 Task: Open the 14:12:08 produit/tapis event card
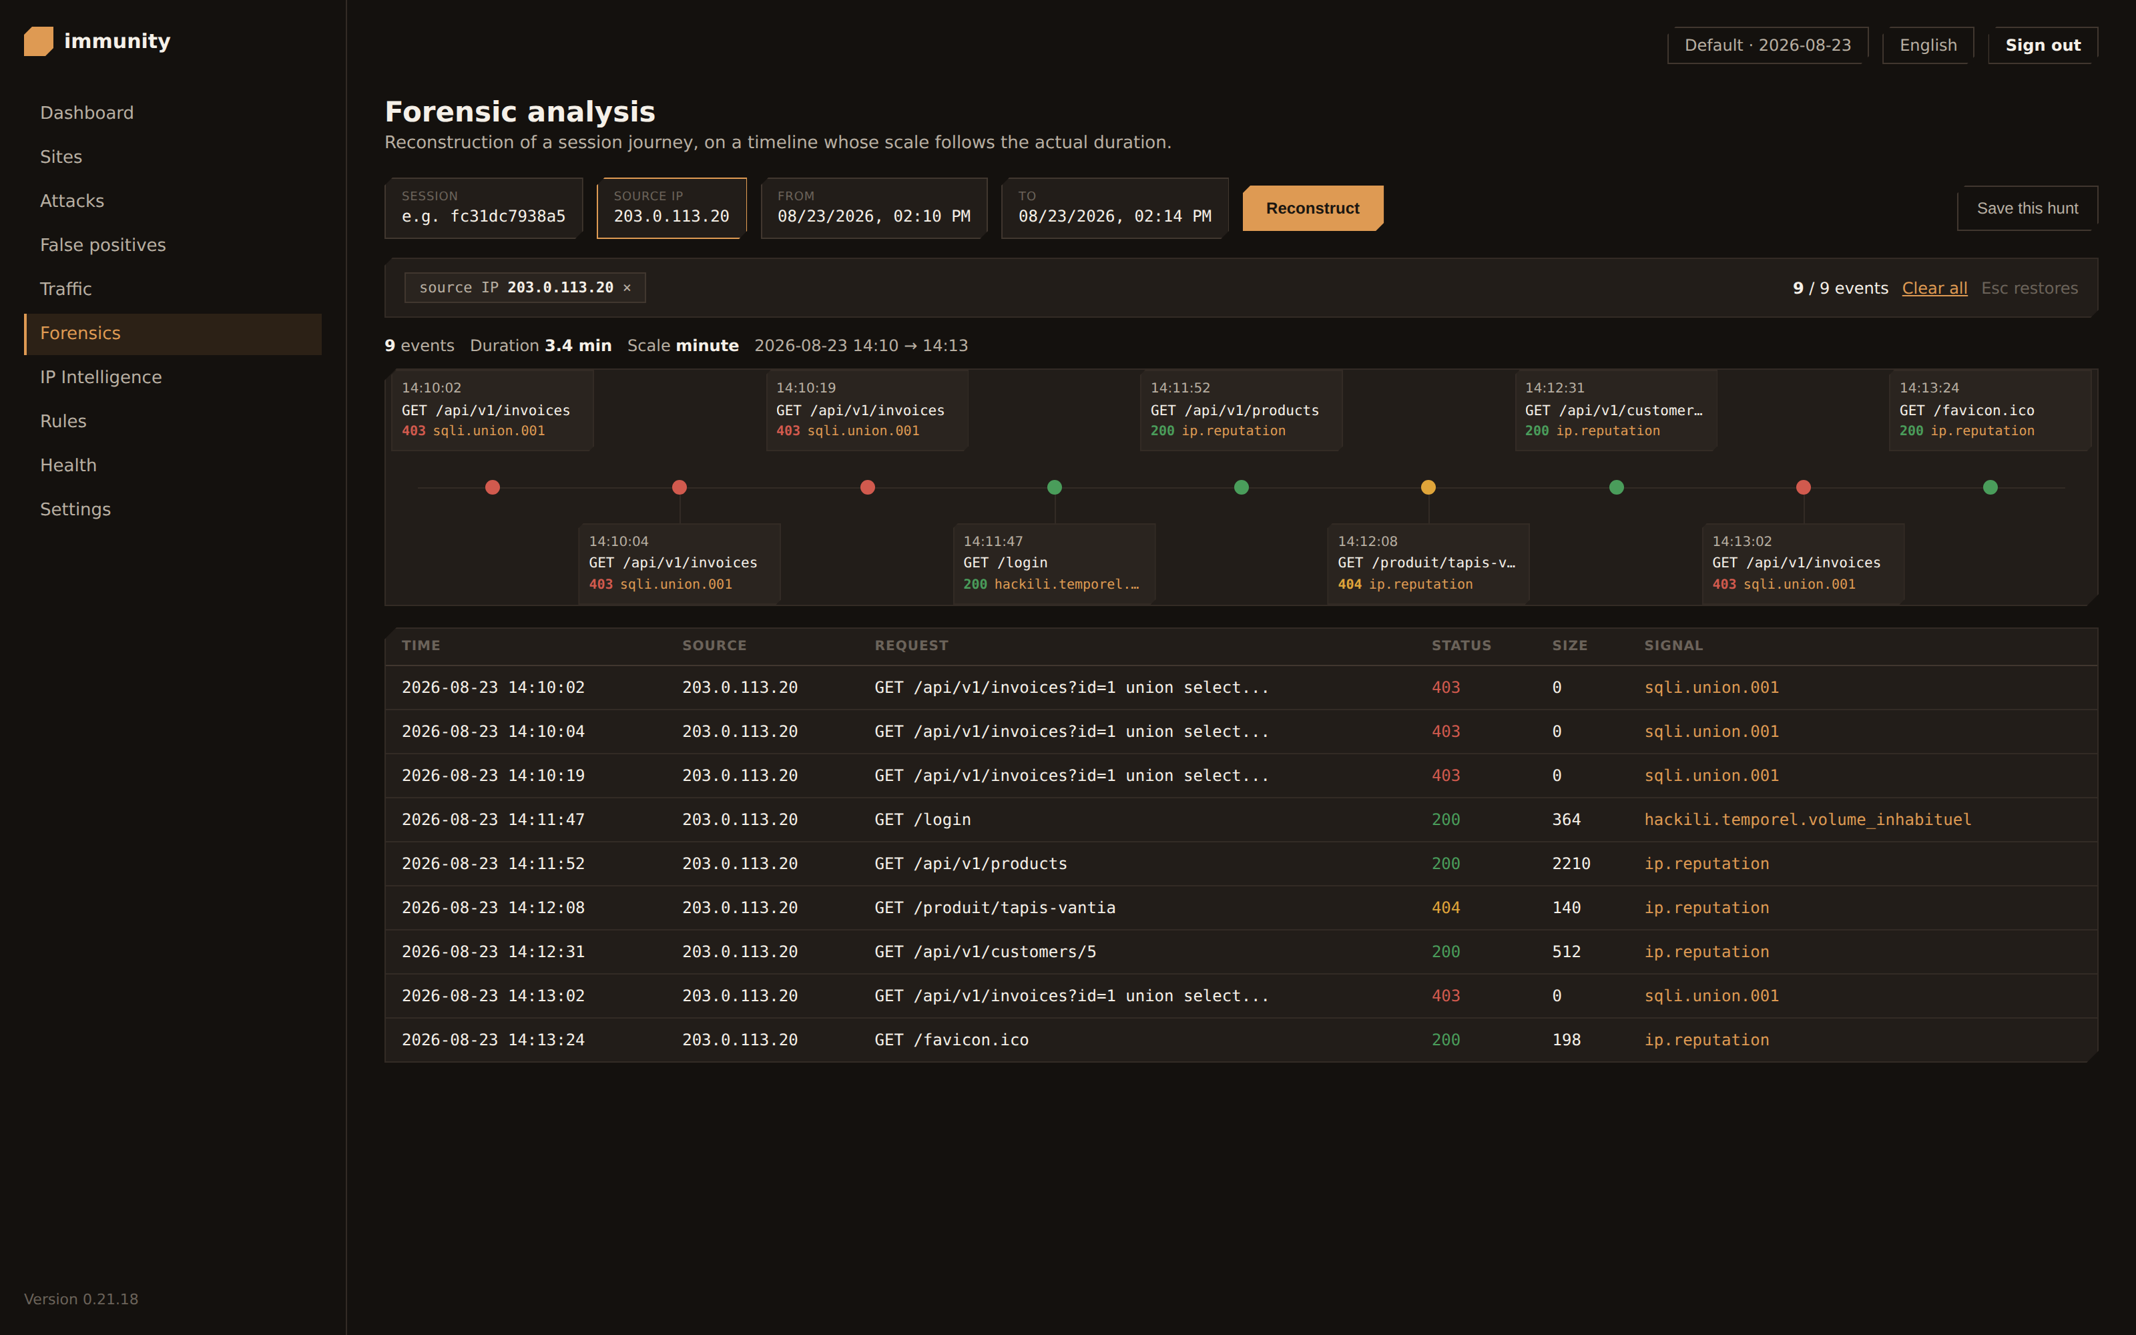1428,563
